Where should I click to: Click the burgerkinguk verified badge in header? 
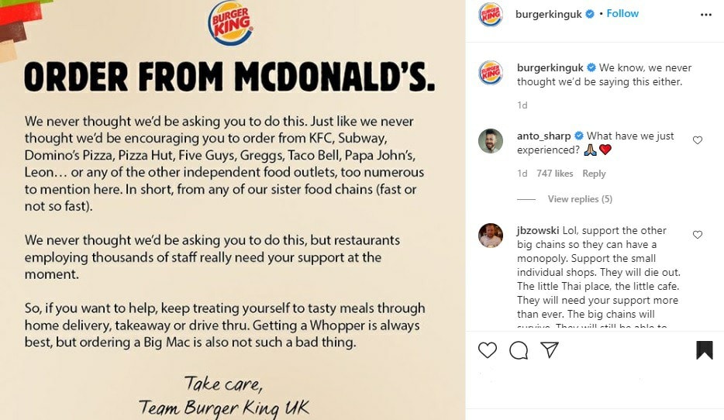[x=590, y=14]
